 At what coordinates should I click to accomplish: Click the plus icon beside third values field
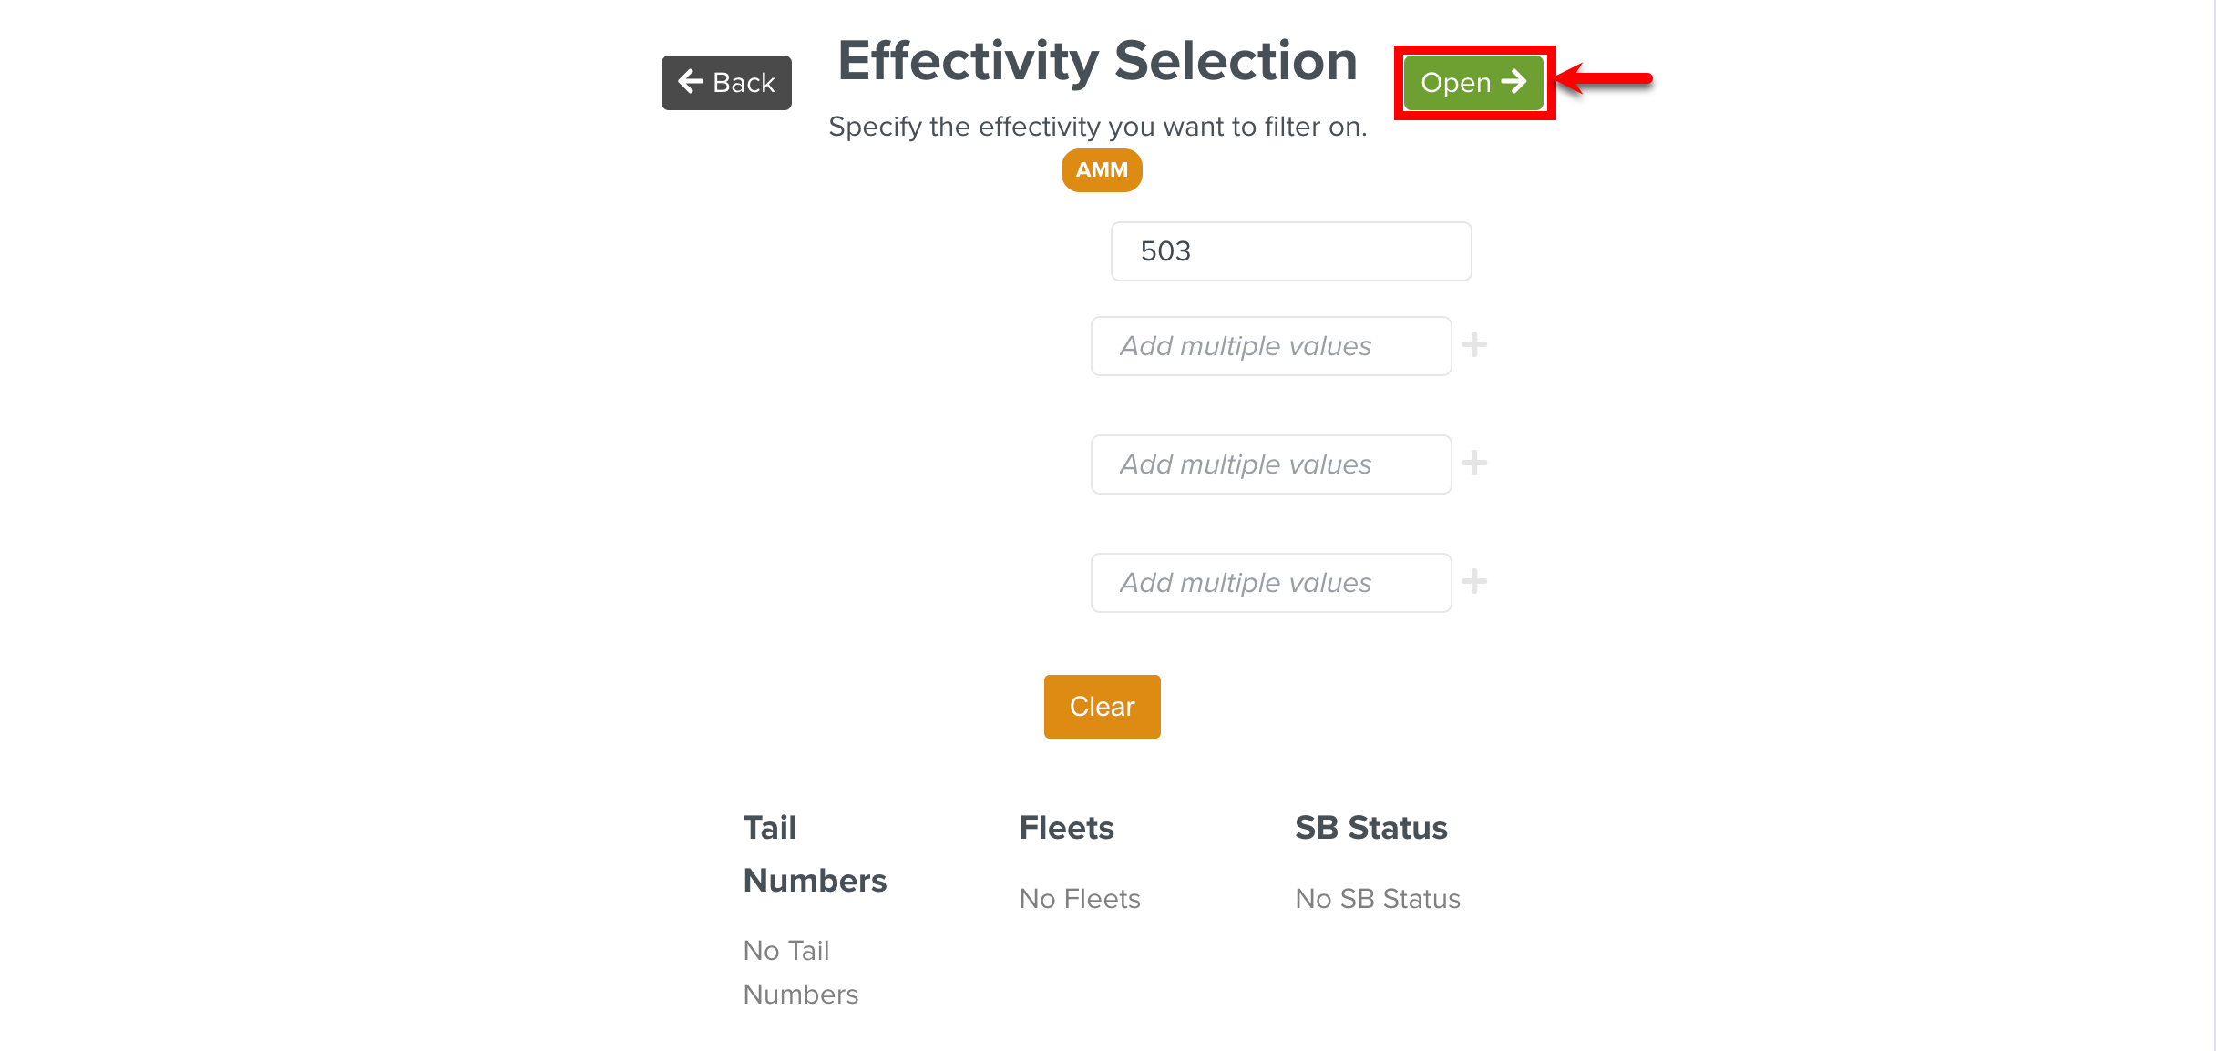1474,582
